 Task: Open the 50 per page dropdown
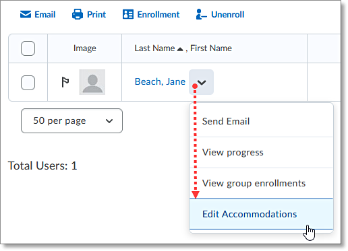71,121
